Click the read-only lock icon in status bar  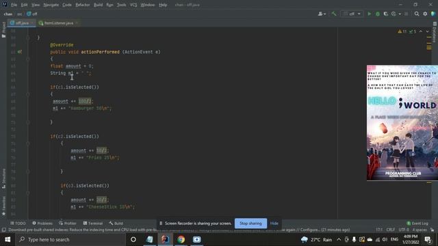[x=432, y=230]
